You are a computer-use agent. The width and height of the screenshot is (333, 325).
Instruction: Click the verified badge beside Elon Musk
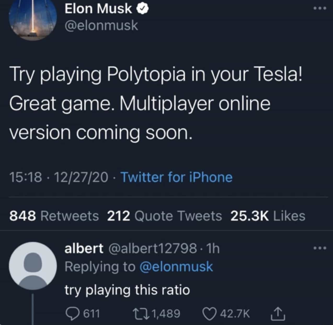[143, 9]
